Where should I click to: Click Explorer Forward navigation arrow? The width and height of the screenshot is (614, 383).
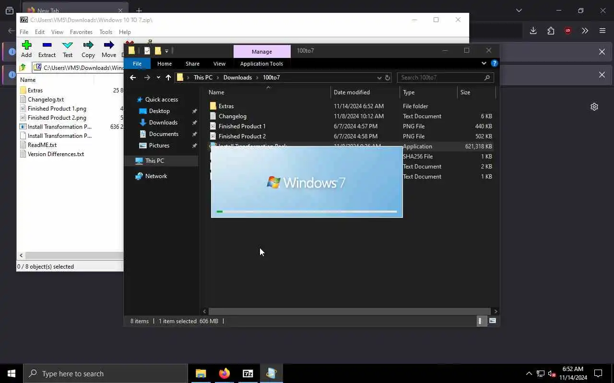pos(147,78)
